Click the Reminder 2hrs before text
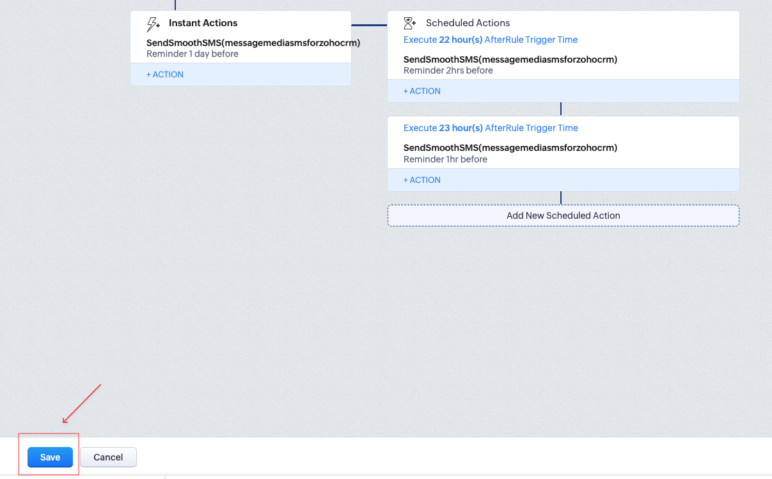The width and height of the screenshot is (772, 479). coord(448,70)
